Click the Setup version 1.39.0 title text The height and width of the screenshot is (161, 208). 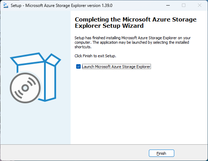tap(62, 6)
